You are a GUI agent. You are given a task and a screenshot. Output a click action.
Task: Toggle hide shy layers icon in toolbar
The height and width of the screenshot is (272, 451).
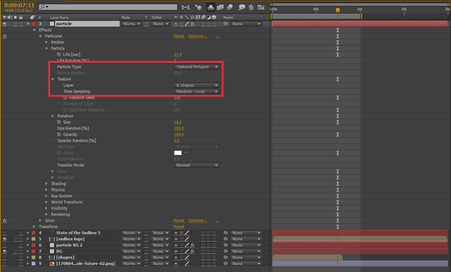211,7
